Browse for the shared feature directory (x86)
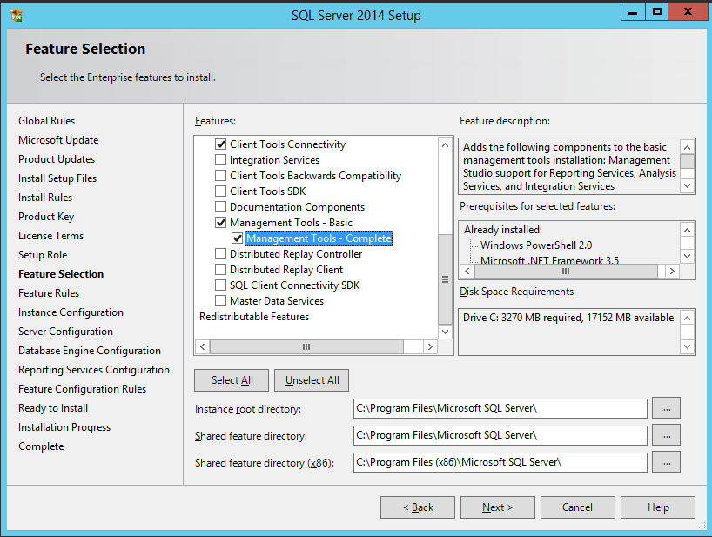This screenshot has height=537, width=712. [665, 462]
